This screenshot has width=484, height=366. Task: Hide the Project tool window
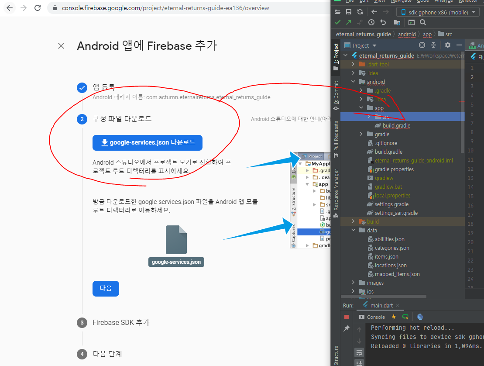[x=459, y=45]
